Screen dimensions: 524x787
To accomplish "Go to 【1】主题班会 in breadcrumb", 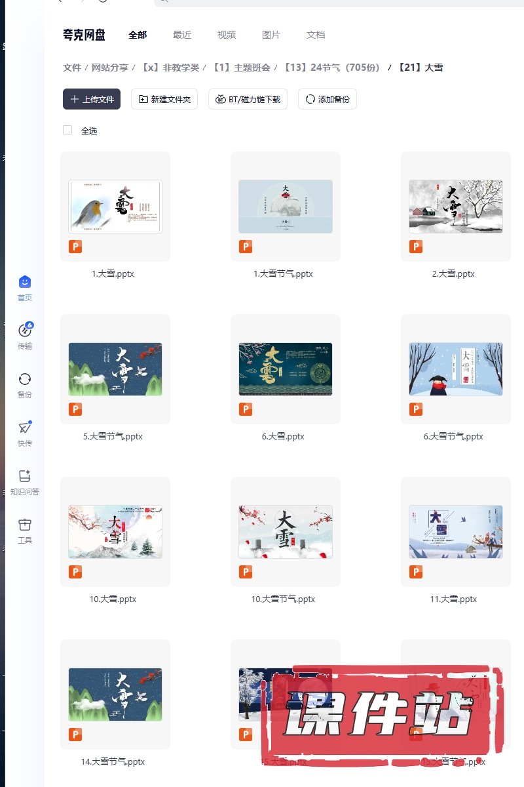I will pos(241,68).
